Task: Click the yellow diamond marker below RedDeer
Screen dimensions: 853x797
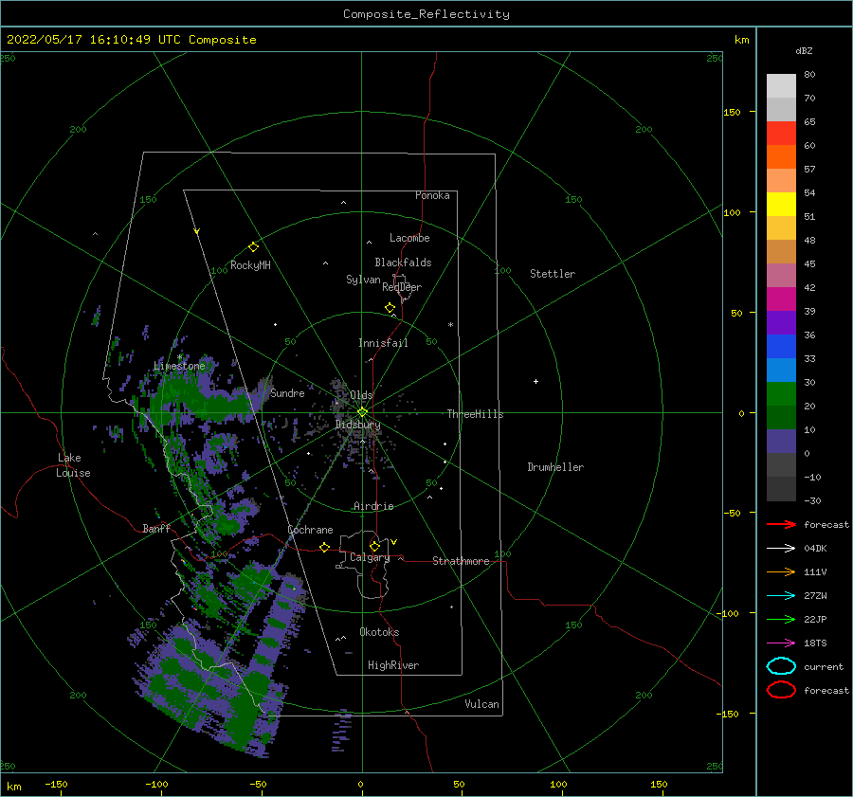Action: click(390, 308)
